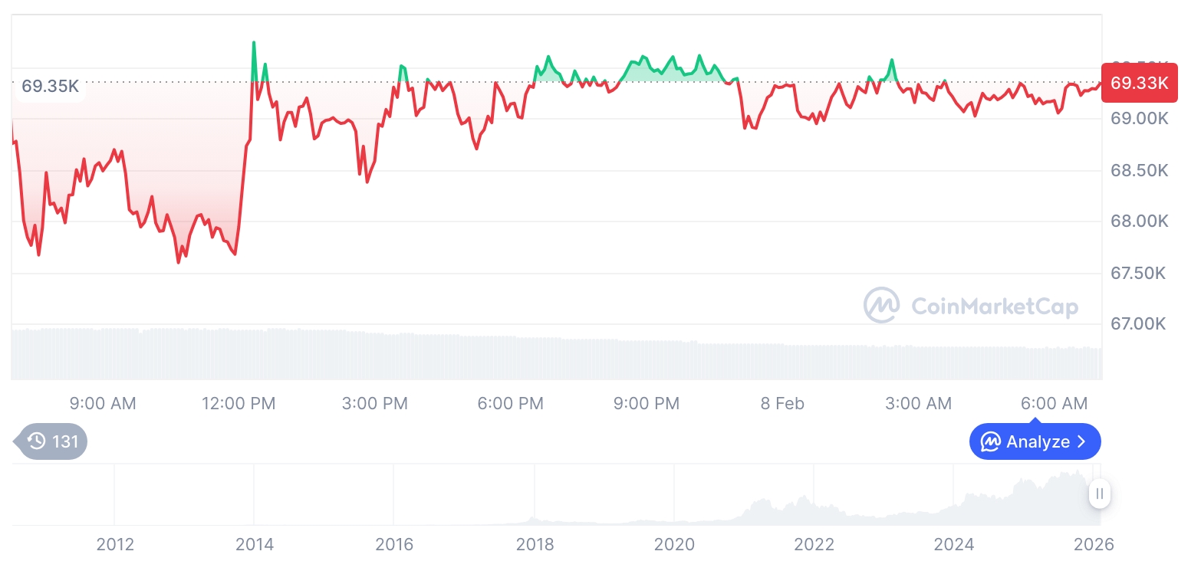
Task: Click the Analyze button label
Action: pos(1038,442)
